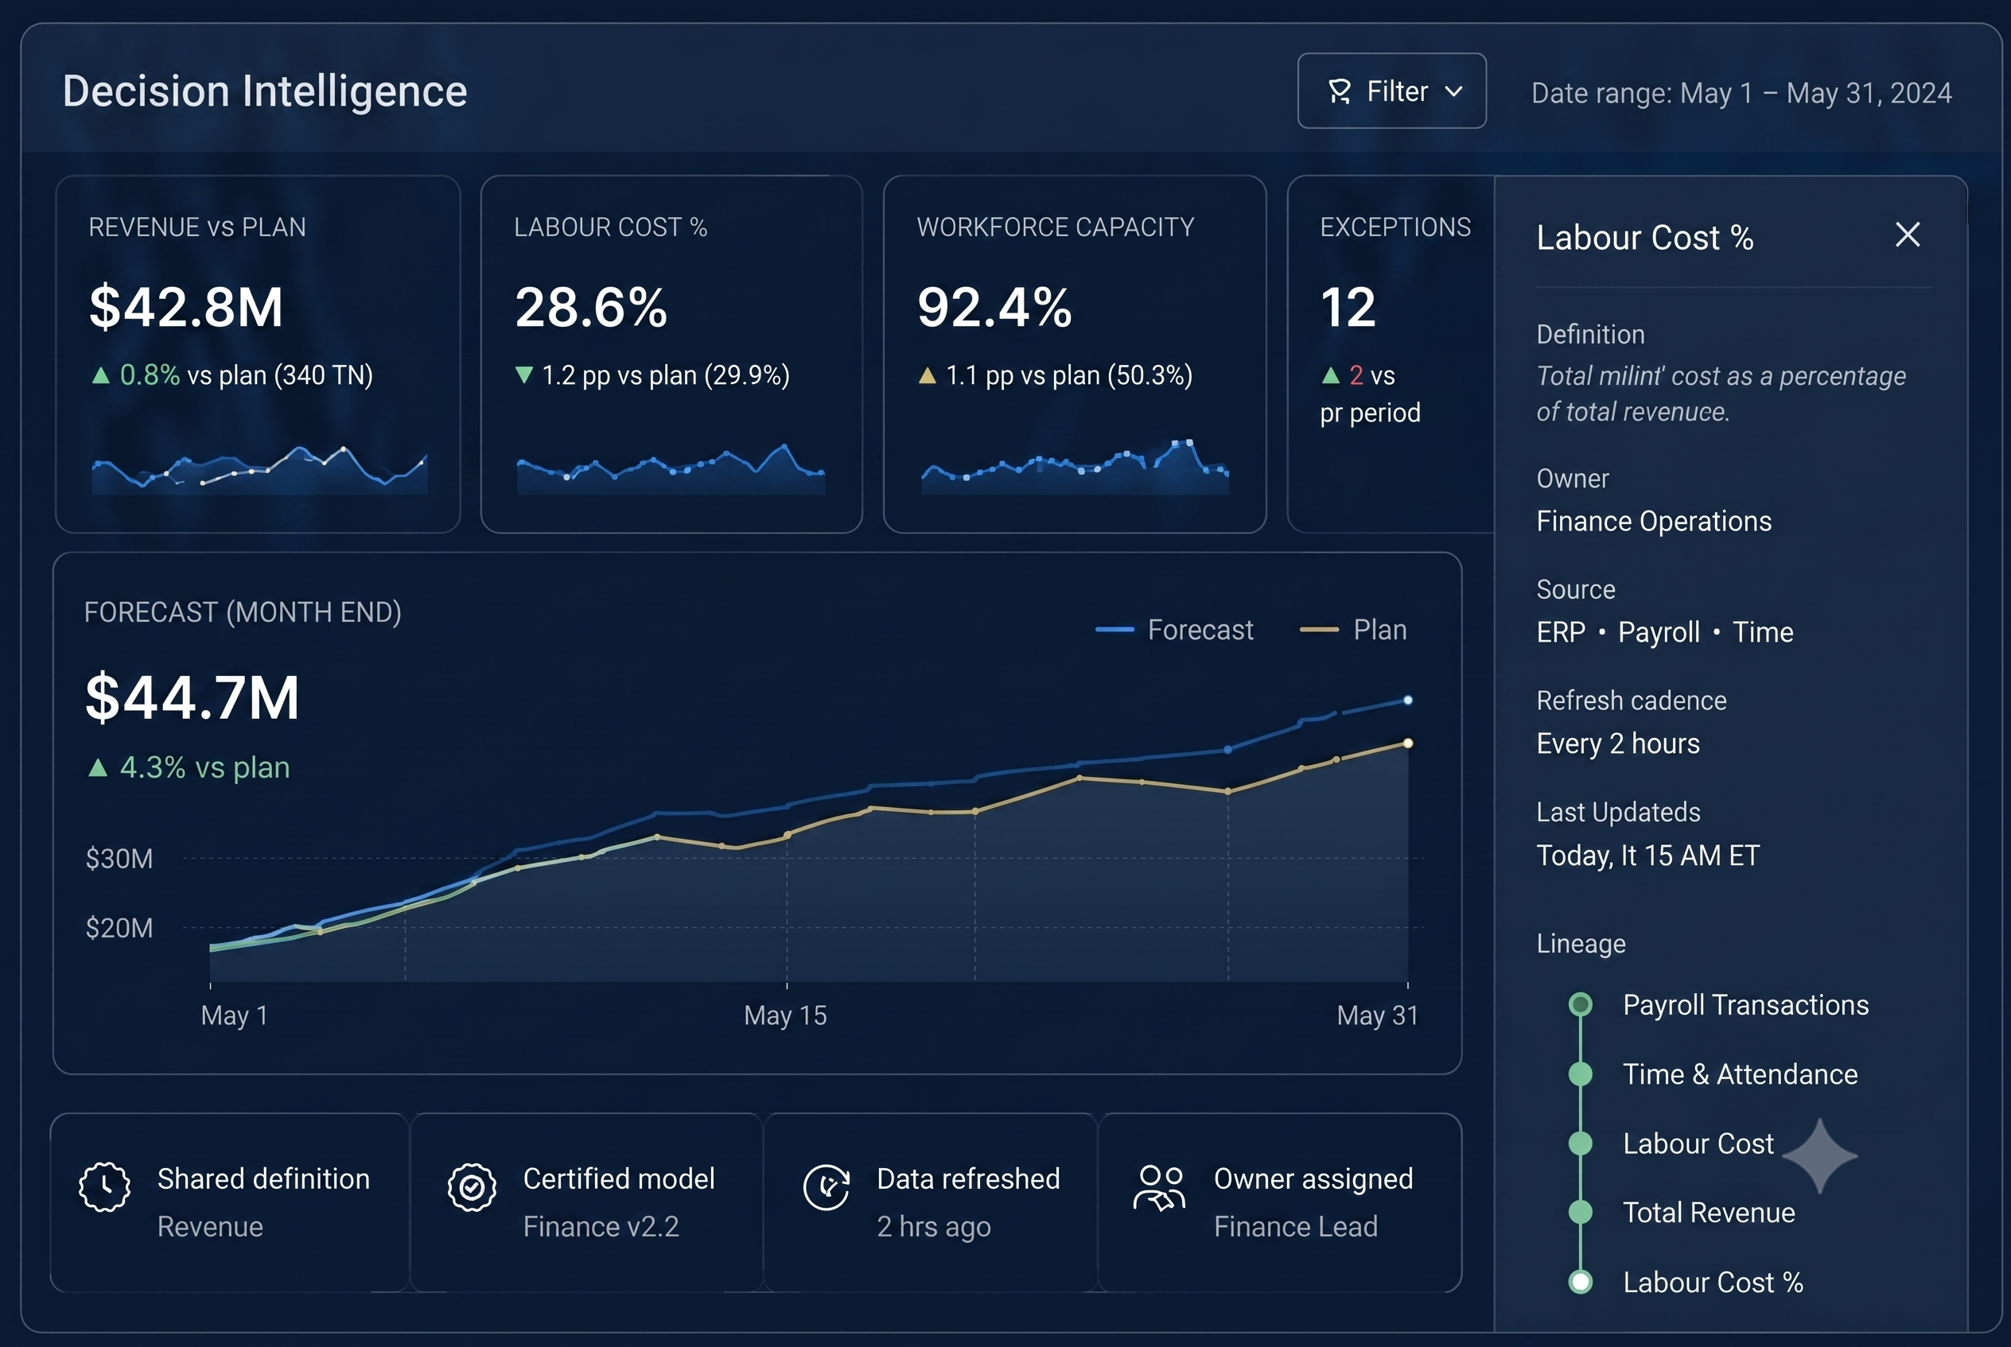Select the Time & Attendance lineage node
The height and width of the screenshot is (1347, 2011).
[1580, 1073]
